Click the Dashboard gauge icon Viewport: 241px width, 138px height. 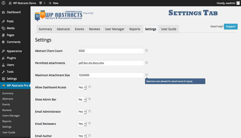tap(3, 12)
